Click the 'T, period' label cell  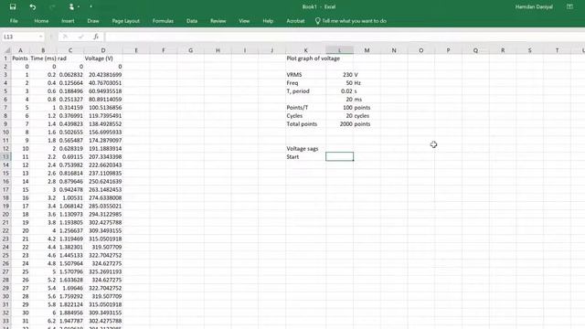pyautogui.click(x=305, y=91)
